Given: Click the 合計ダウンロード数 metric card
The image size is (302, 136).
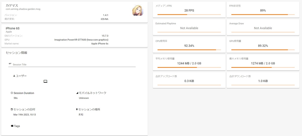Looking at the screenshot, I should tap(263, 79).
